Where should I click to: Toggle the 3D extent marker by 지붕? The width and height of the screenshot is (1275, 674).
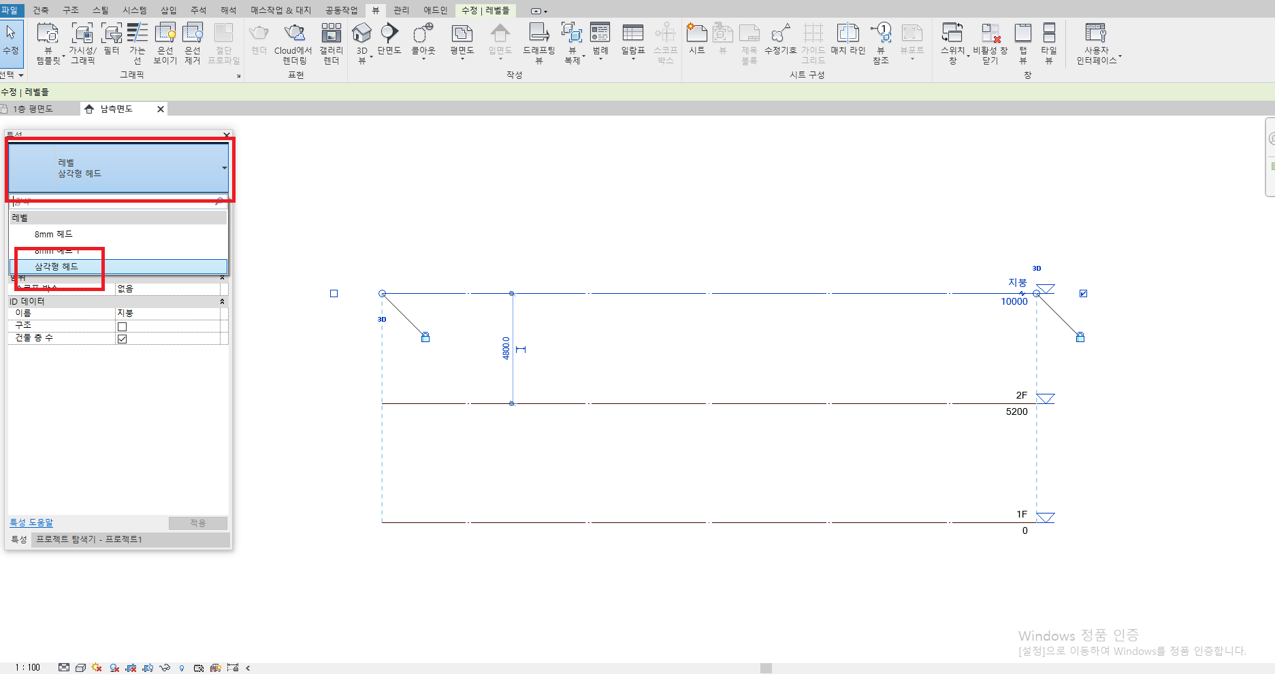[x=1037, y=268]
